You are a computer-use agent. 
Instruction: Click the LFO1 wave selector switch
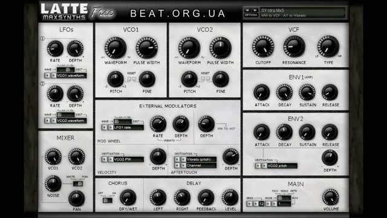coord(66,70)
